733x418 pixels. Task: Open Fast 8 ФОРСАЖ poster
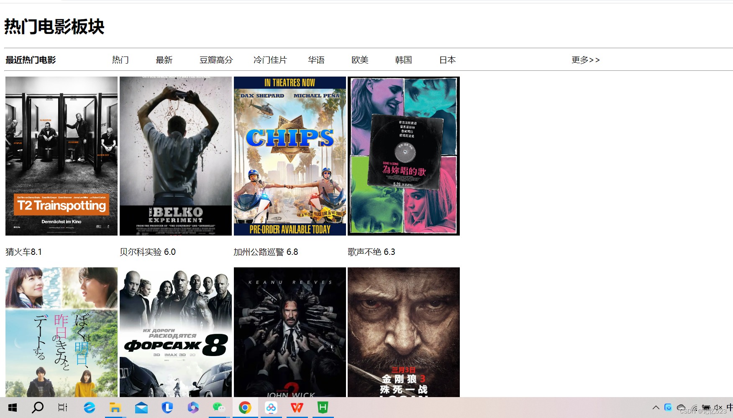(176, 332)
